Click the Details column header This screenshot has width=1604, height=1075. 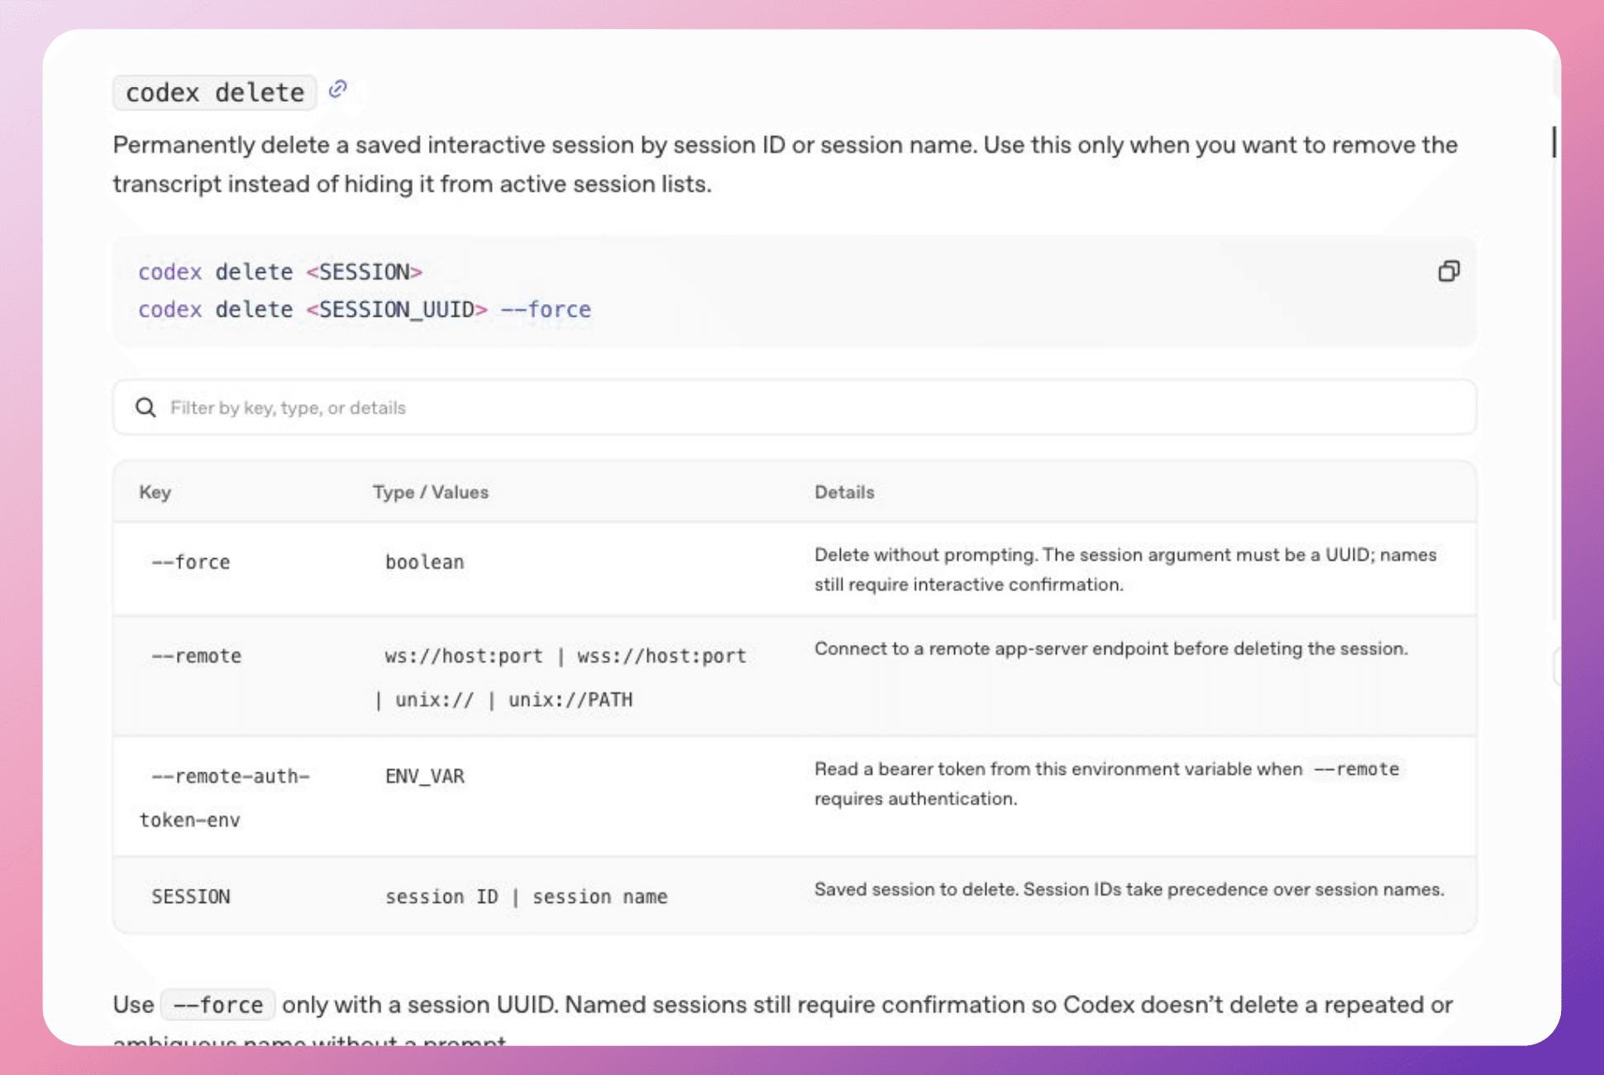point(844,492)
